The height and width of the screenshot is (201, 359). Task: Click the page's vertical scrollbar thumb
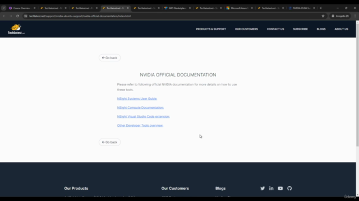(357, 84)
